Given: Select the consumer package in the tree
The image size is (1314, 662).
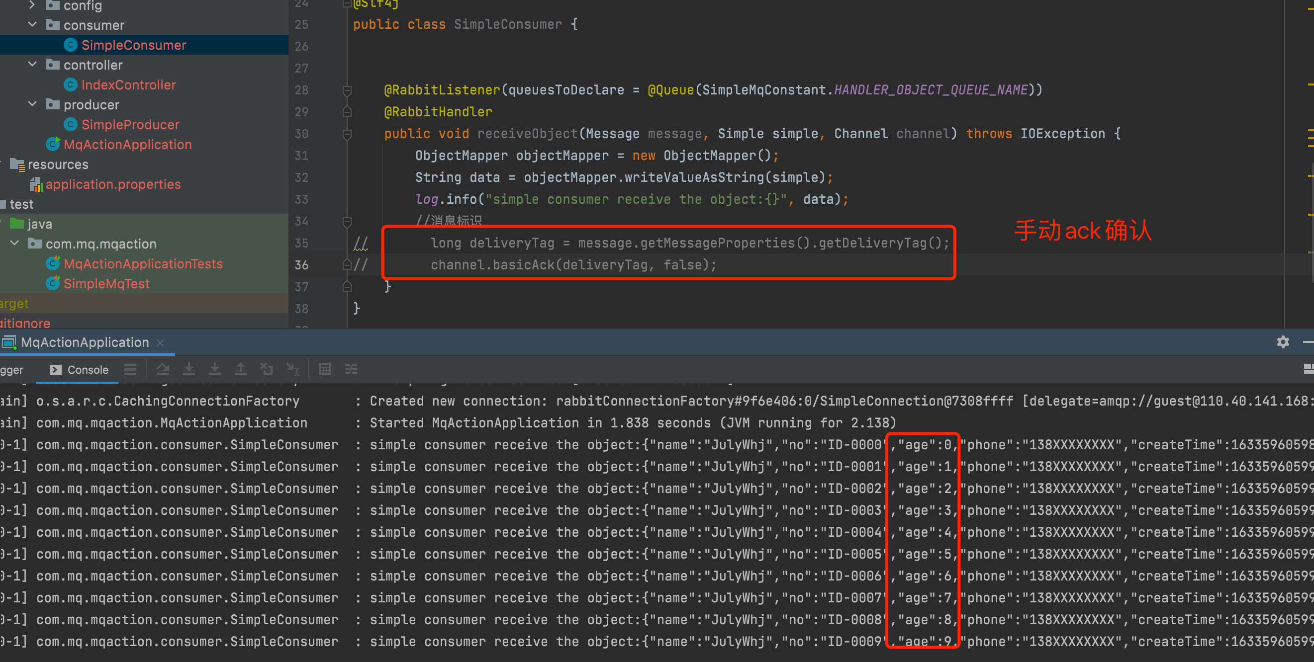Looking at the screenshot, I should pos(94,25).
